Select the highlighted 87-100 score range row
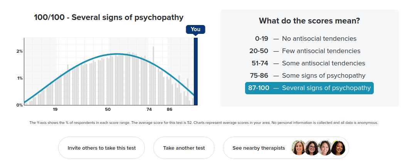This screenshot has height=167, width=410. click(x=309, y=88)
